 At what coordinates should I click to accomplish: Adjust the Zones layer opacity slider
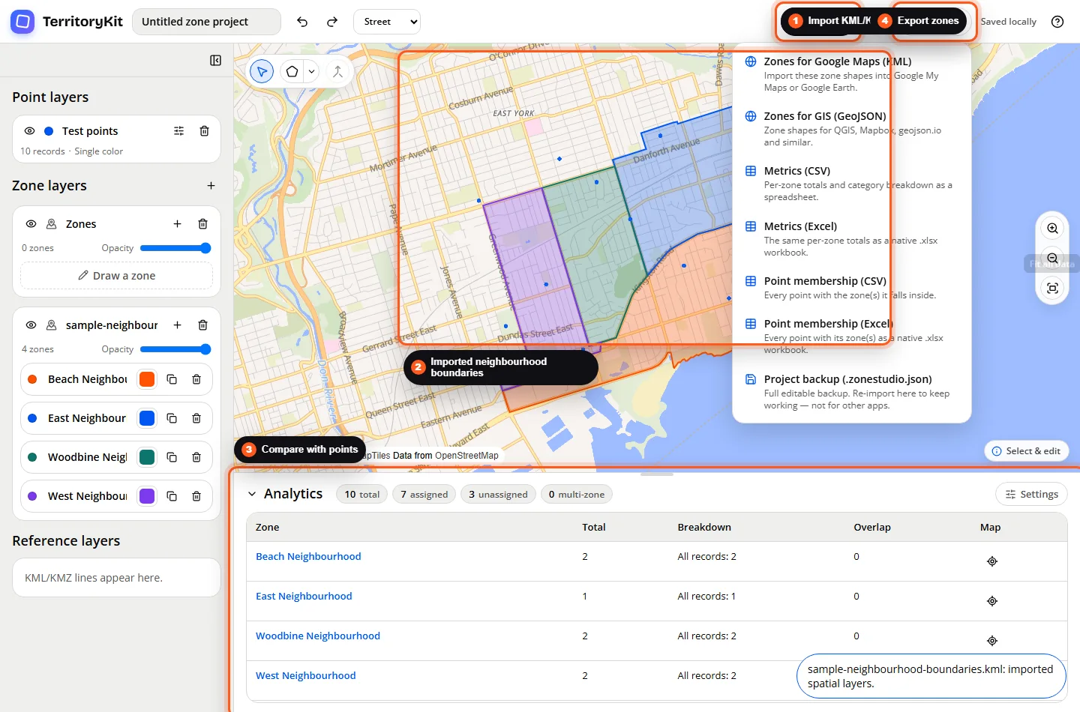(x=175, y=248)
